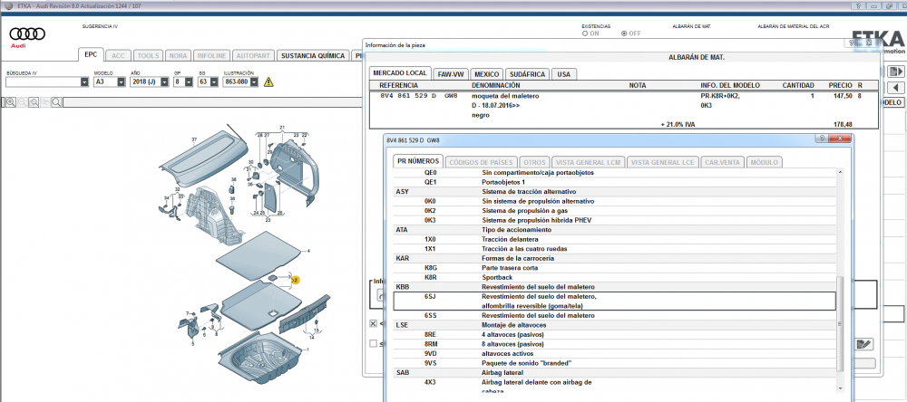Select part reference 8V4 861 529 D
Screen dimensions: 907x402
click(410, 96)
